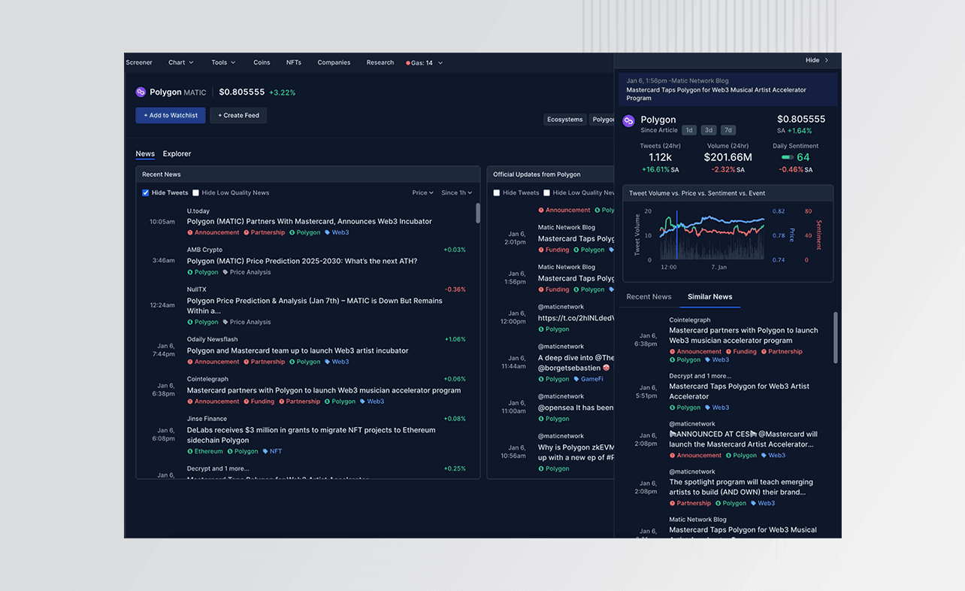Open the AMB Crypto price prediction 2025-2030 article
Image resolution: width=965 pixels, height=591 pixels.
pos(302,262)
